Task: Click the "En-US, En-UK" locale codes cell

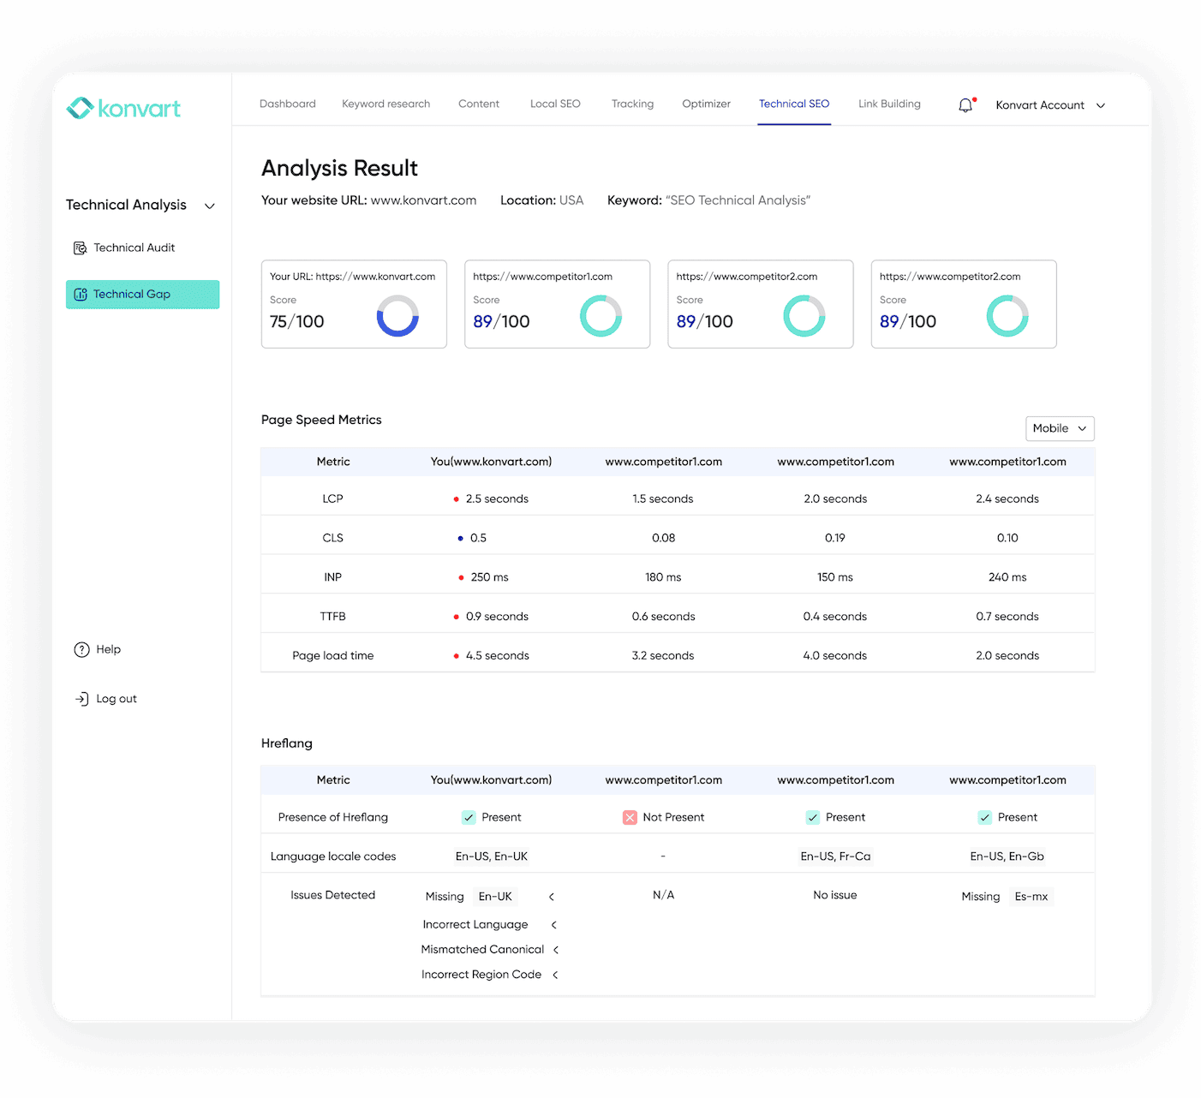Action: point(492,856)
